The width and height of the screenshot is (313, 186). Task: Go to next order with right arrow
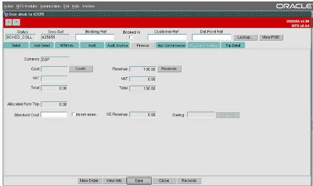pyautogui.click(x=16, y=22)
